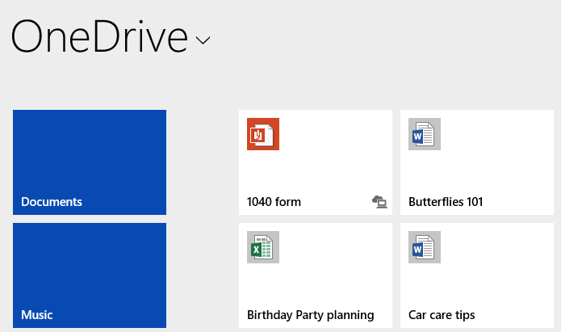Click the Car care tips file name
The image size is (561, 332).
[x=442, y=315]
